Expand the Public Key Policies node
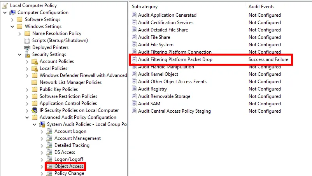This screenshot has width=312, height=176. coord(27,90)
